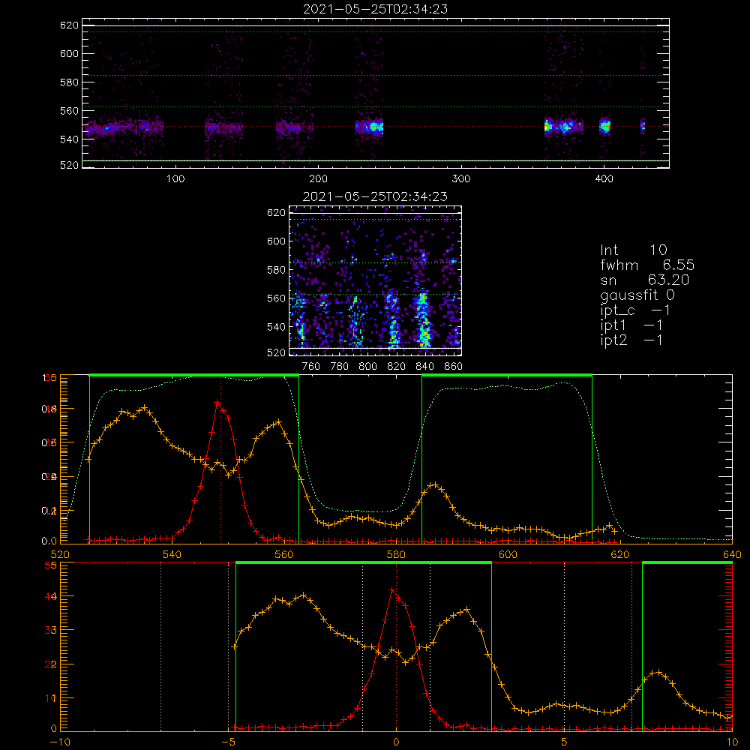Click the orange curve peak near 587 in the upper plot
Image resolution: width=750 pixels, height=750 pixels.
(434, 485)
